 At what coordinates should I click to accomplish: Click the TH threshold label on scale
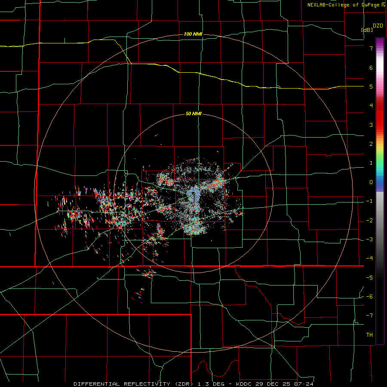[369, 335]
